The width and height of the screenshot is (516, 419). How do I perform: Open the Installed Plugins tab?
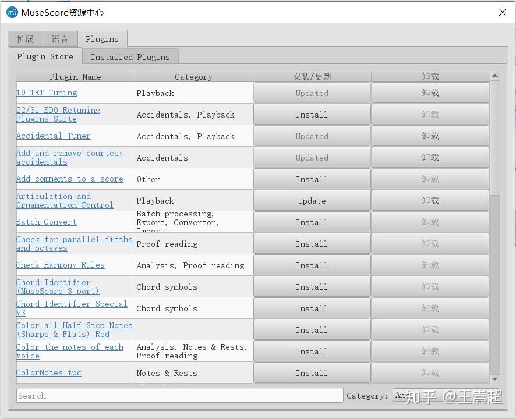point(130,56)
